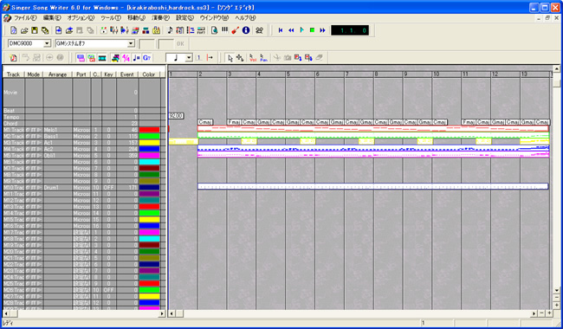563x329 pixels.
Task: Open the オプション(O) menu
Action: coord(81,17)
